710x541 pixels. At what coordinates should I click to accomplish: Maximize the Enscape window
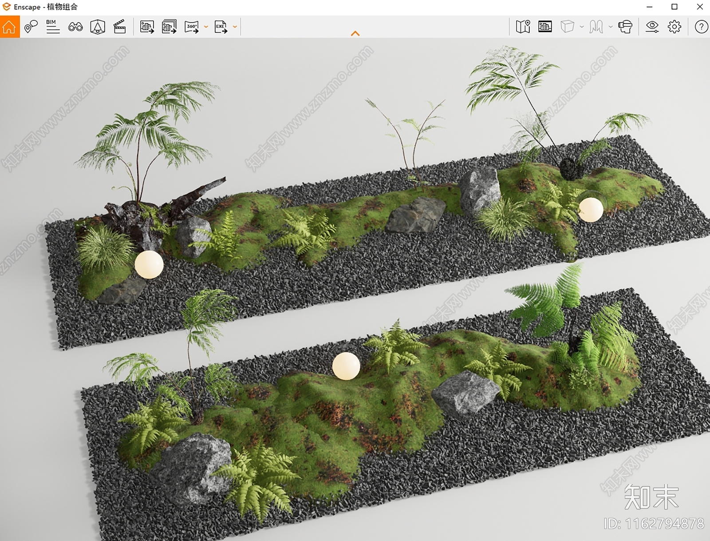[x=674, y=7]
